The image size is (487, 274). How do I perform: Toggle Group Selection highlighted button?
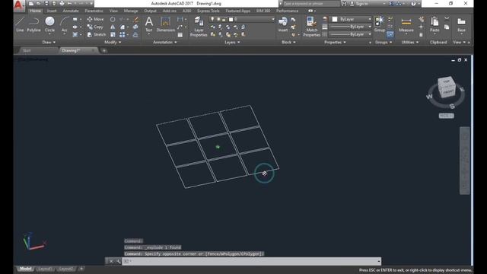tap(390, 34)
